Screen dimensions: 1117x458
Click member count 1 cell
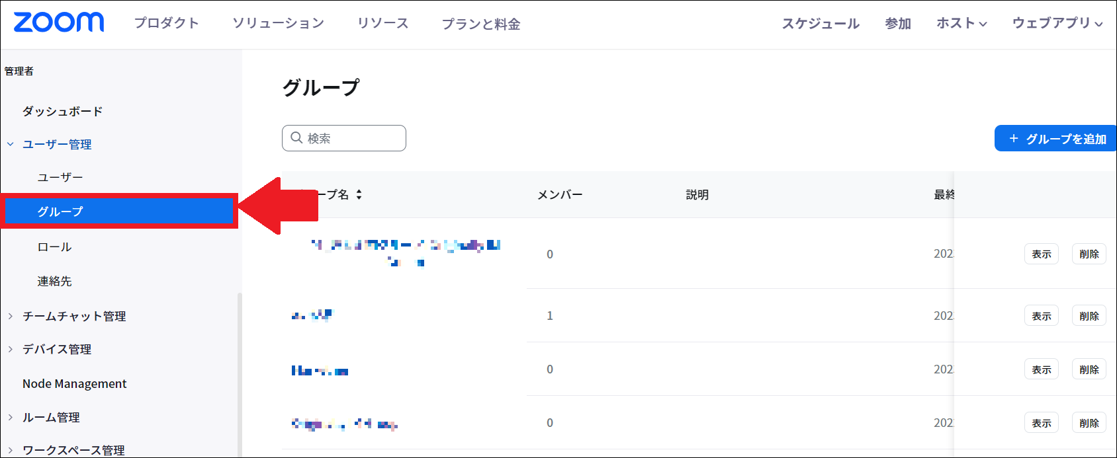550,316
